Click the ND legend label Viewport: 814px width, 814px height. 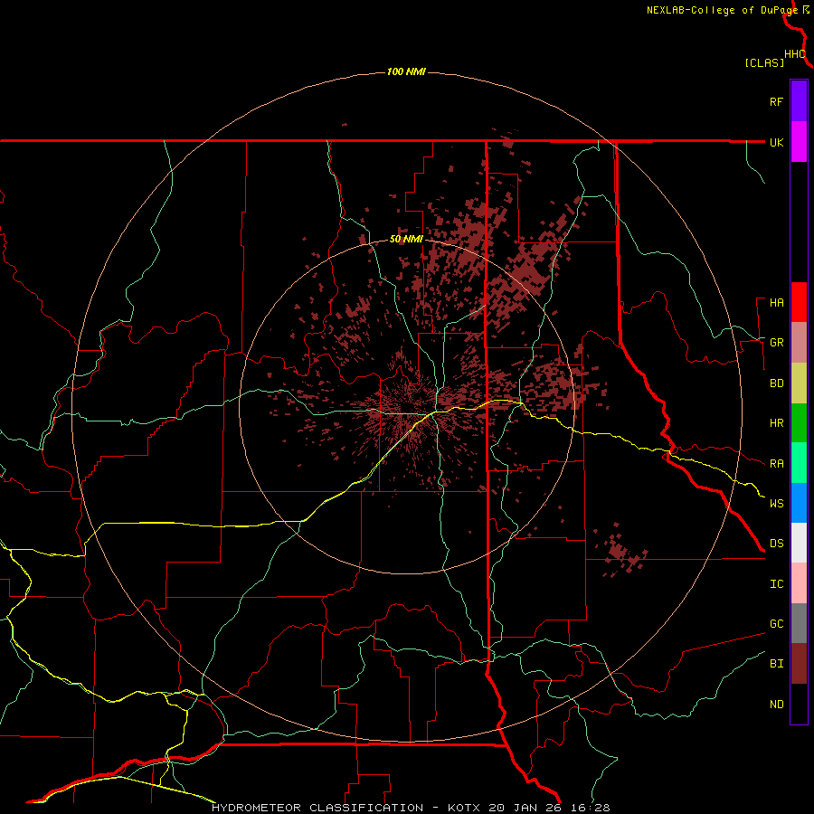tap(776, 705)
